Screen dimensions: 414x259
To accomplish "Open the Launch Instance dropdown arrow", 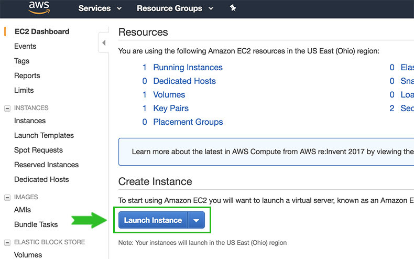I will coord(196,220).
